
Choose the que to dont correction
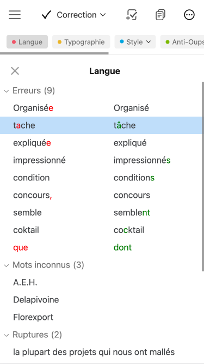point(101,247)
